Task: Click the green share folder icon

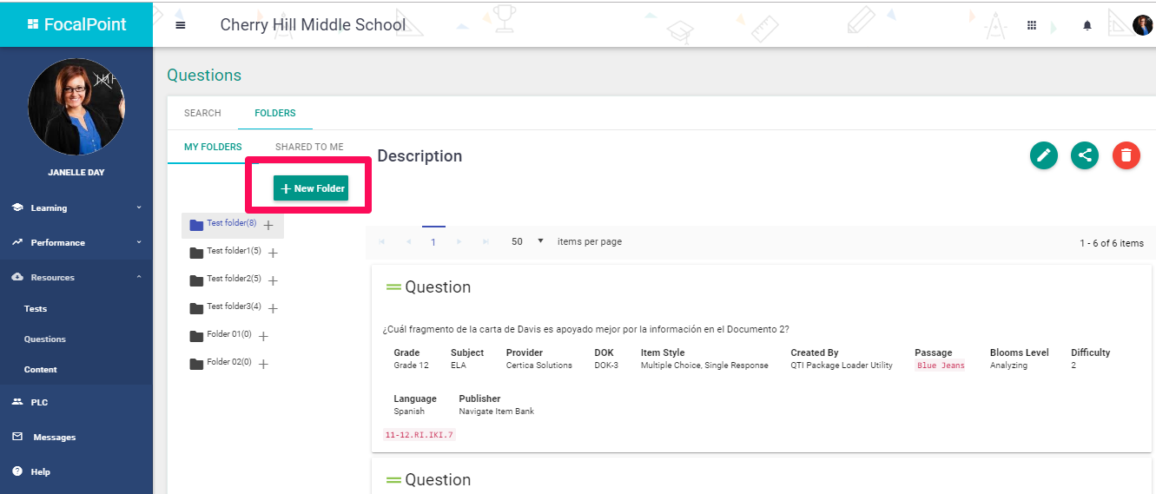Action: coord(1084,155)
